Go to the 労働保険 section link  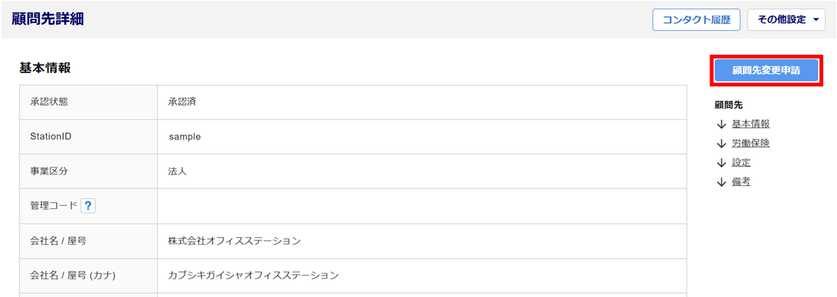(750, 144)
